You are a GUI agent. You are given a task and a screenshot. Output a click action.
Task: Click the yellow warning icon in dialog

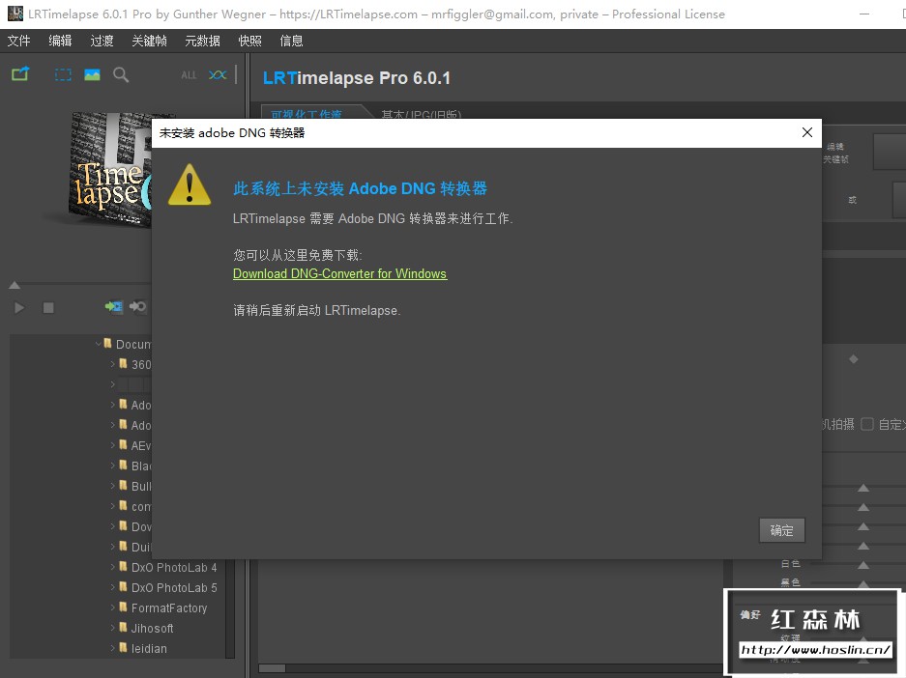point(190,184)
